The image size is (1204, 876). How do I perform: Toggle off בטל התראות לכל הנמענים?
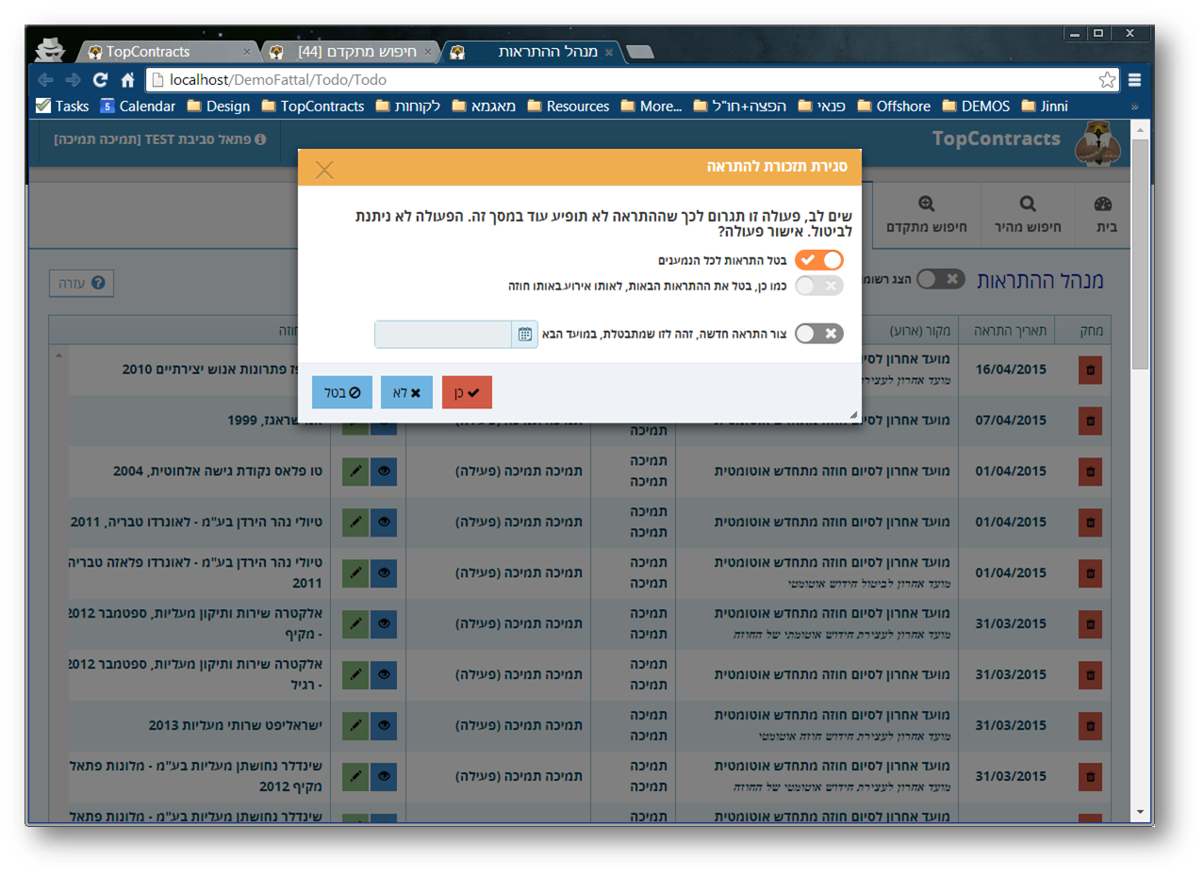(818, 259)
